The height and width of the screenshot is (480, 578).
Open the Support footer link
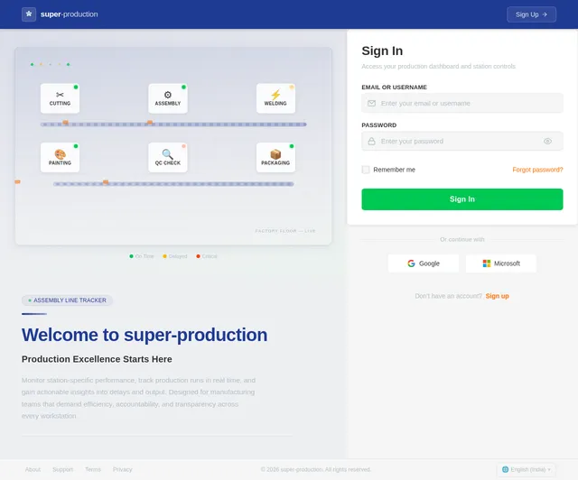(x=62, y=469)
